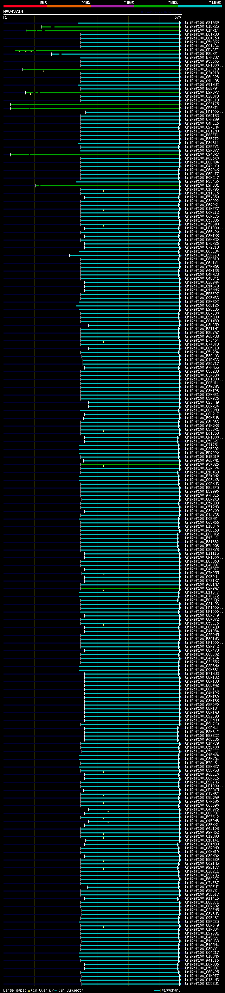This screenshot has width=225, height=993.
Task: Click hit label UniRef100_Q94BR7
Action: coord(201,155)
